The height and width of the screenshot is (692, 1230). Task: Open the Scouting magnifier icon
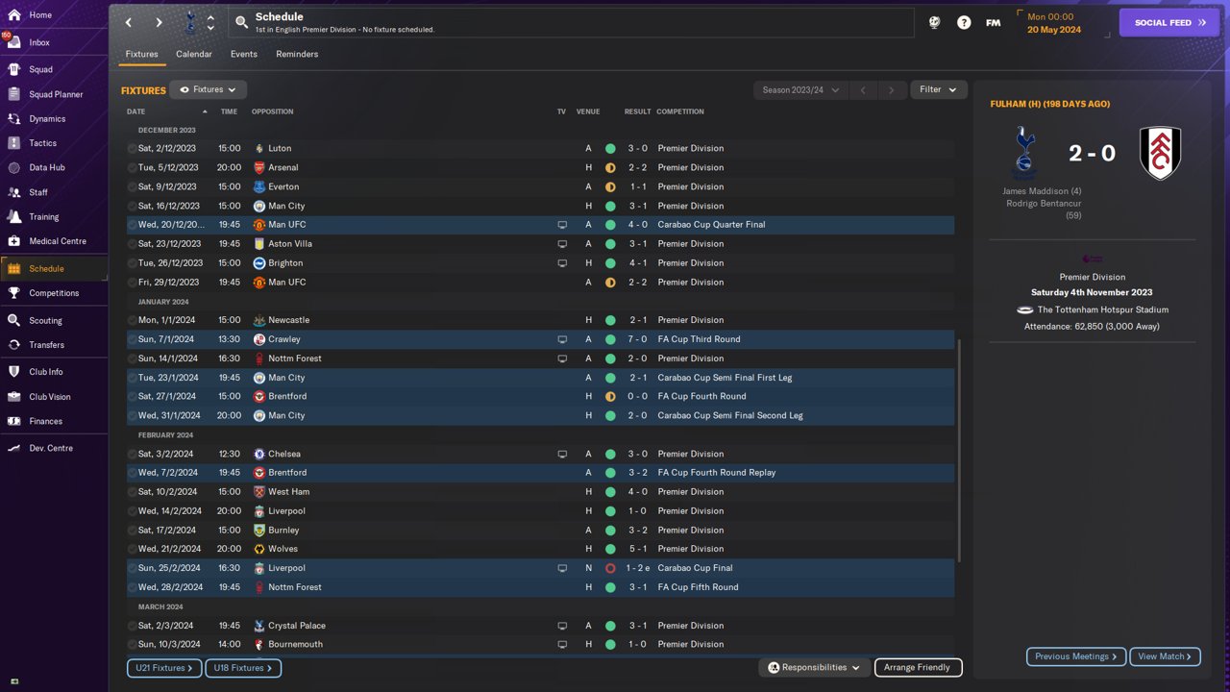pos(13,320)
